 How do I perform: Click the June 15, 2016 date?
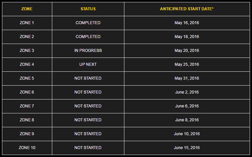click(x=187, y=148)
